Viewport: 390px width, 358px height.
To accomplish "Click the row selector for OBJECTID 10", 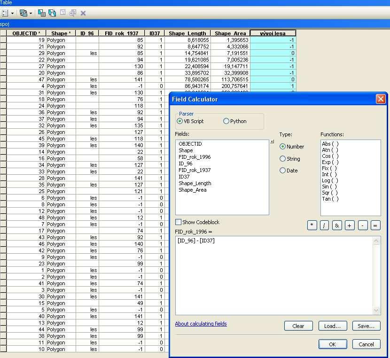I will pyautogui.click(x=3, y=349).
